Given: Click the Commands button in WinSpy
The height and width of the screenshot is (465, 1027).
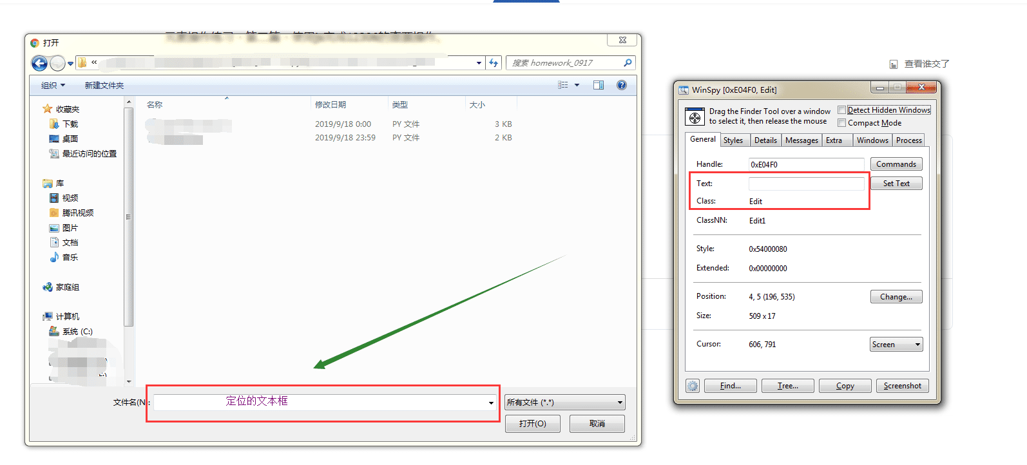Looking at the screenshot, I should pyautogui.click(x=896, y=164).
